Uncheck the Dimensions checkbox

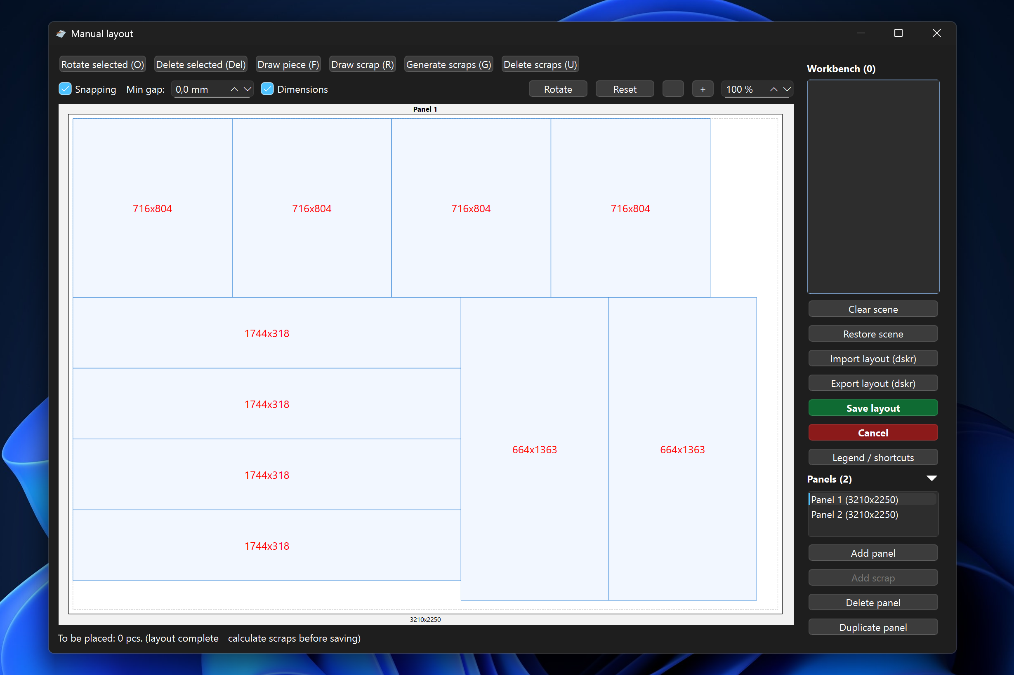(268, 89)
